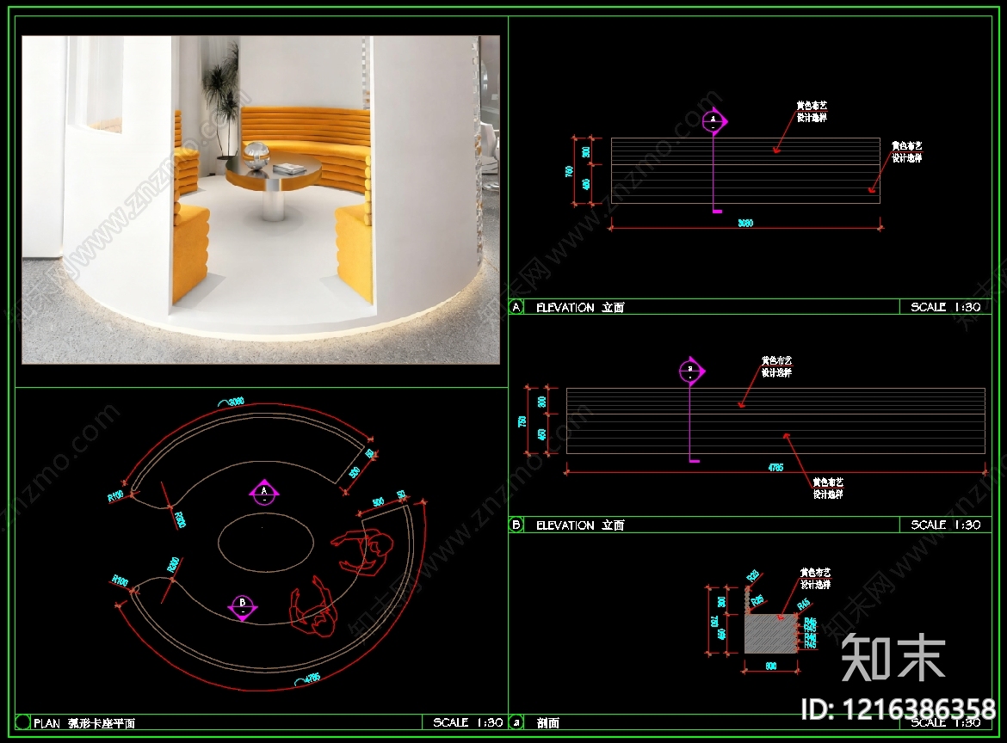The height and width of the screenshot is (743, 1007).
Task: Click the empty circle tag beside PLAN title
Action: click(22, 722)
